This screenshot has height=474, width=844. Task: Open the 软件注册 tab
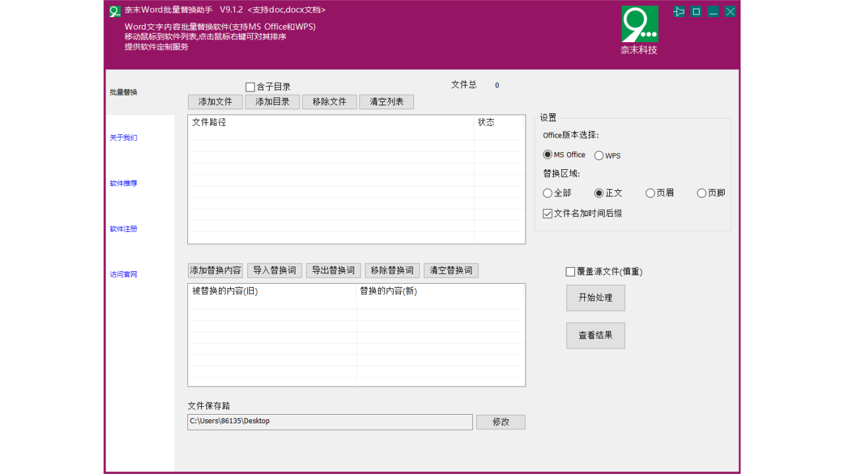[139, 228]
